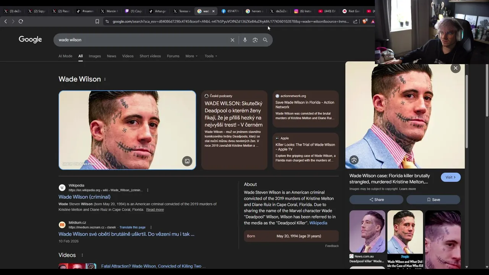Switch to the YouTube (440) tab
The width and height of the screenshot is (489, 275).
(327, 11)
